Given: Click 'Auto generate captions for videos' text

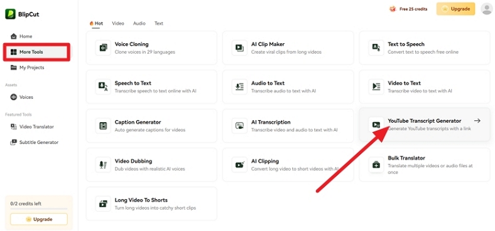Looking at the screenshot, I should click(150, 130).
